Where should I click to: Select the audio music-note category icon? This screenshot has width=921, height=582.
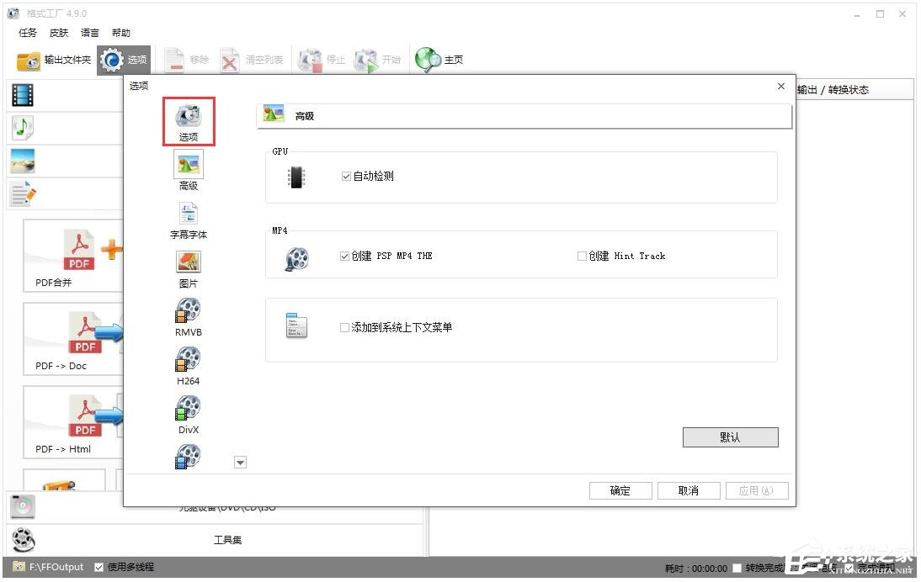pos(23,127)
